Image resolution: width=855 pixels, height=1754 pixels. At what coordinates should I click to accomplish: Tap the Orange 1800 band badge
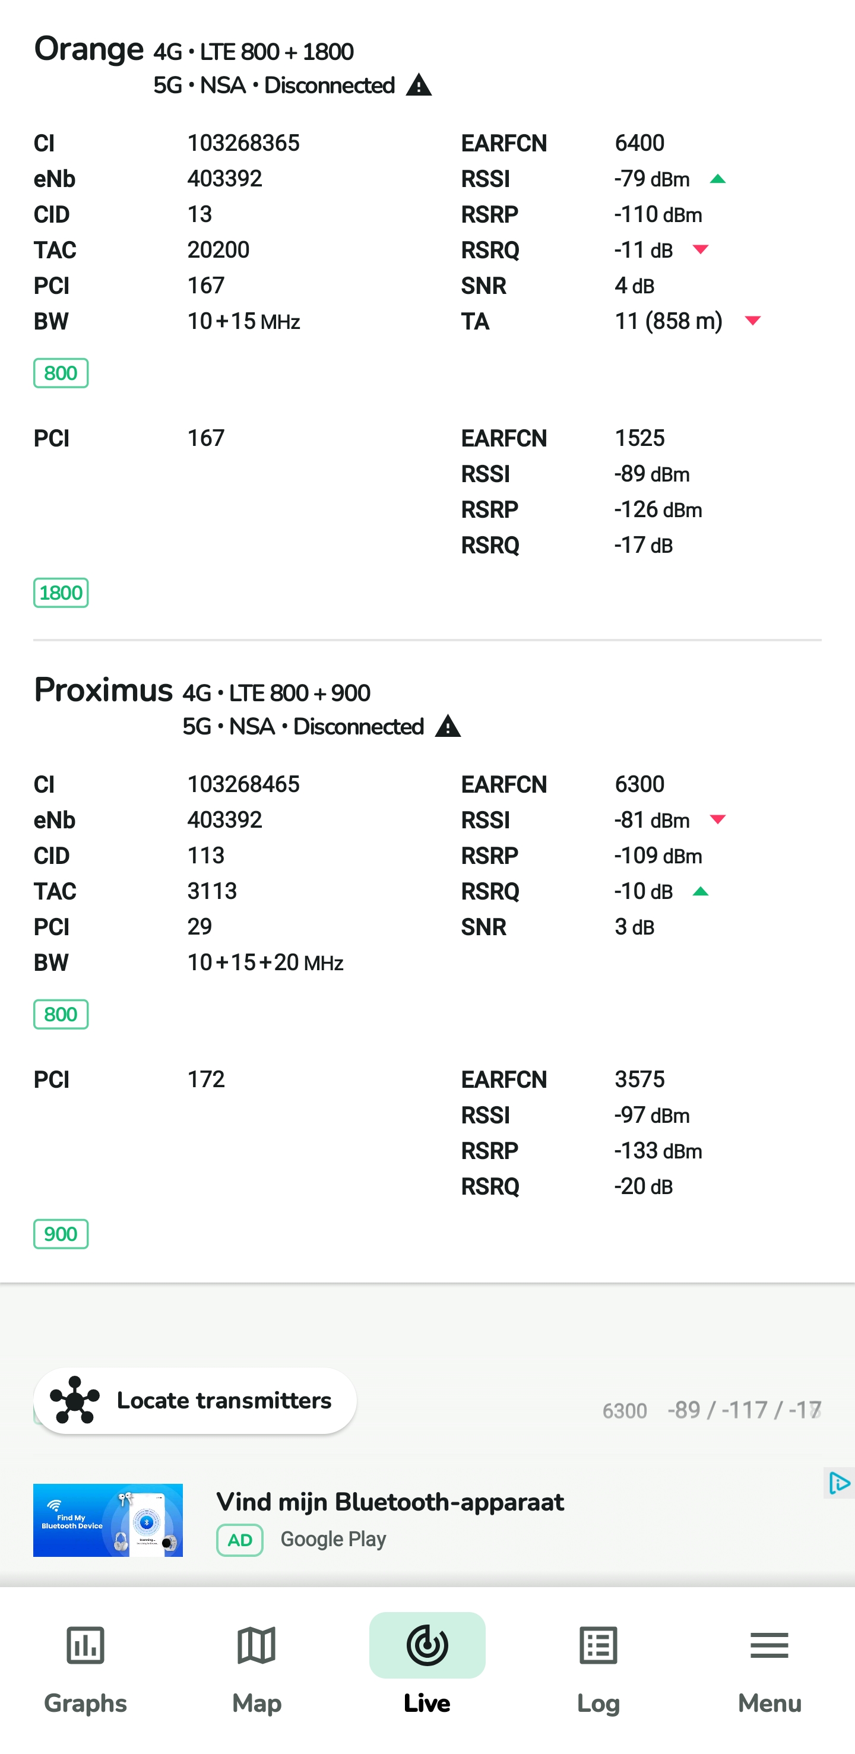pos(61,593)
